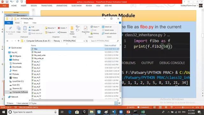
Task: Click the Paste icon in Explorer ribbon
Action: [25, 28]
